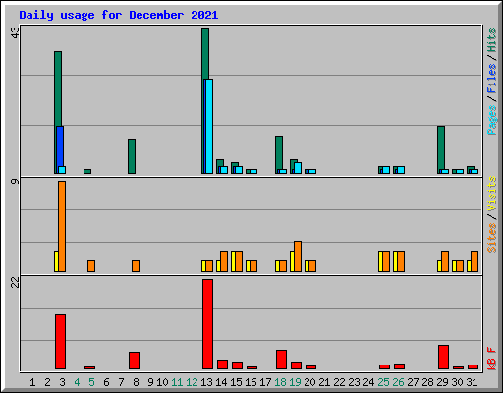This screenshot has height=393, width=503.
Task: Select the red KB bar for day 3
Action: tap(60, 342)
